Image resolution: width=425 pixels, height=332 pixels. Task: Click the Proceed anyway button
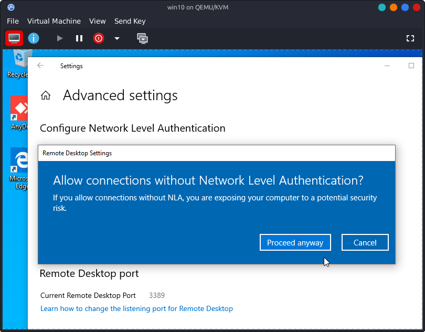point(295,242)
